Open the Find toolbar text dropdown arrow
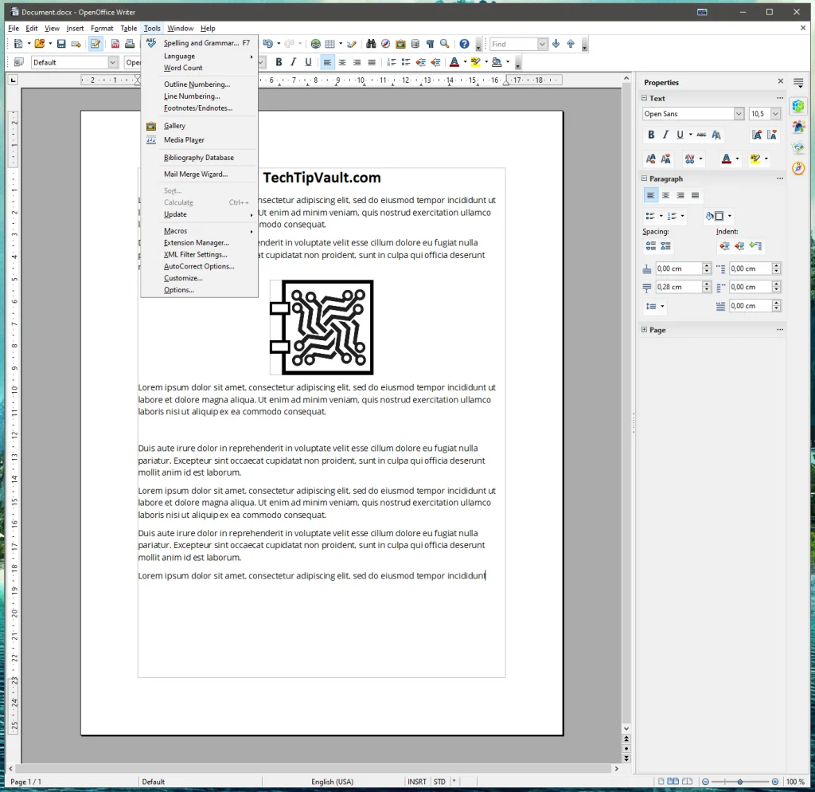815x792 pixels. (x=542, y=45)
